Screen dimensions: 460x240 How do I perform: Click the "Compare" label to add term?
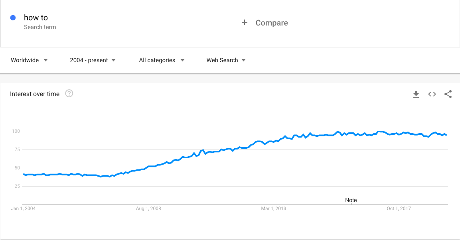[x=272, y=23]
